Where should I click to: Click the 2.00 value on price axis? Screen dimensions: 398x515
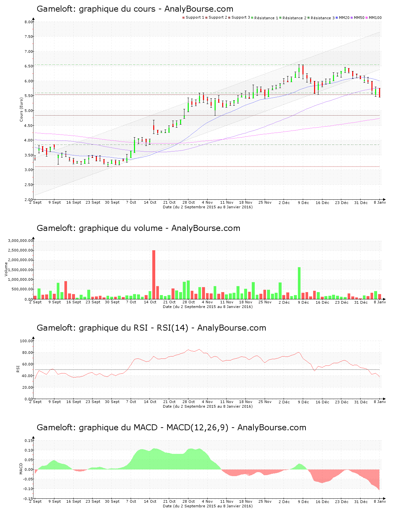[29, 200]
